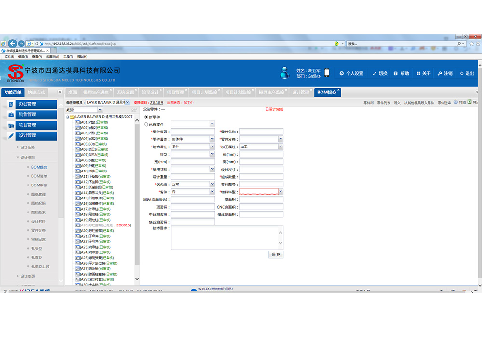Select the 已有零件 radio button
Screen dimensions: 482x344
pos(147,124)
